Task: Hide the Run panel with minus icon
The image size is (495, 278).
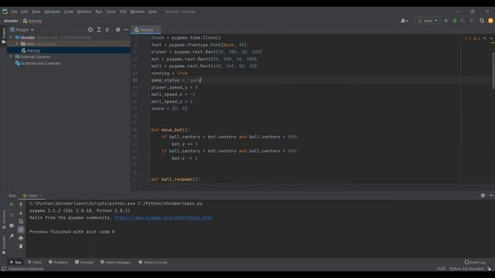Action: (x=491, y=195)
